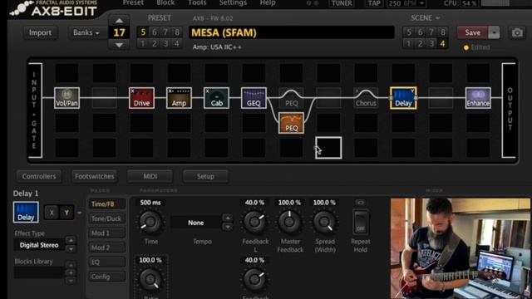The height and width of the screenshot is (299, 532).
Task: Open the Help menu
Action: 268,3
